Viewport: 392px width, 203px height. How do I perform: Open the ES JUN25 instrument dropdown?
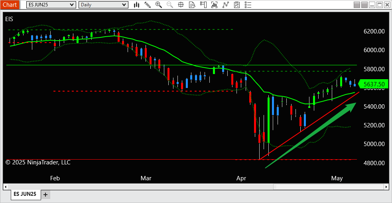[51, 5]
